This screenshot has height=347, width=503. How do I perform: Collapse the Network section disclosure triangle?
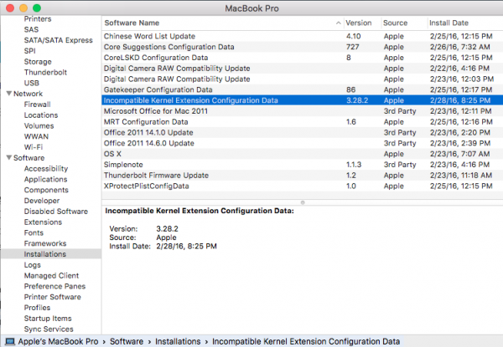tap(8, 94)
